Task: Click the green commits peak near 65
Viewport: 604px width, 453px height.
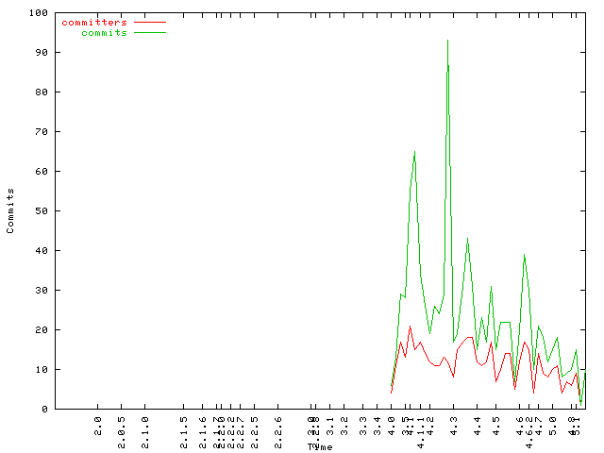Action: [414, 152]
